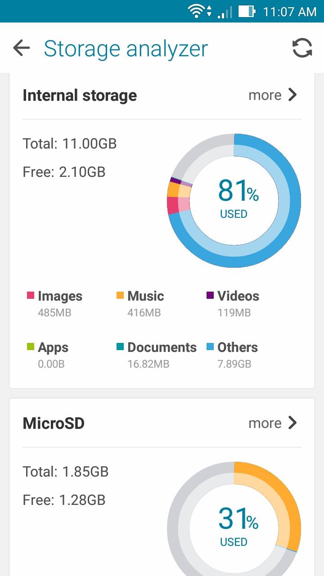The height and width of the screenshot is (576, 324).
Task: Select the green Apps color swatch
Action: (x=31, y=346)
